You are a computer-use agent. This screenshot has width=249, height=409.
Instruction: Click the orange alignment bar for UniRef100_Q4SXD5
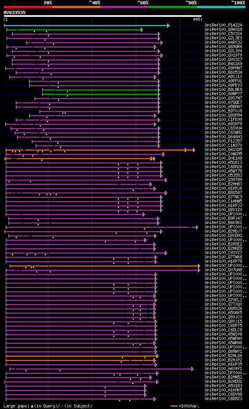100,150
